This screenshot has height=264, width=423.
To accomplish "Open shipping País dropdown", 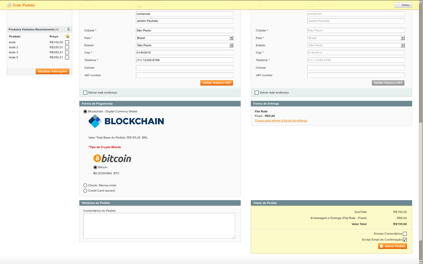I will pyautogui.click(x=356, y=38).
